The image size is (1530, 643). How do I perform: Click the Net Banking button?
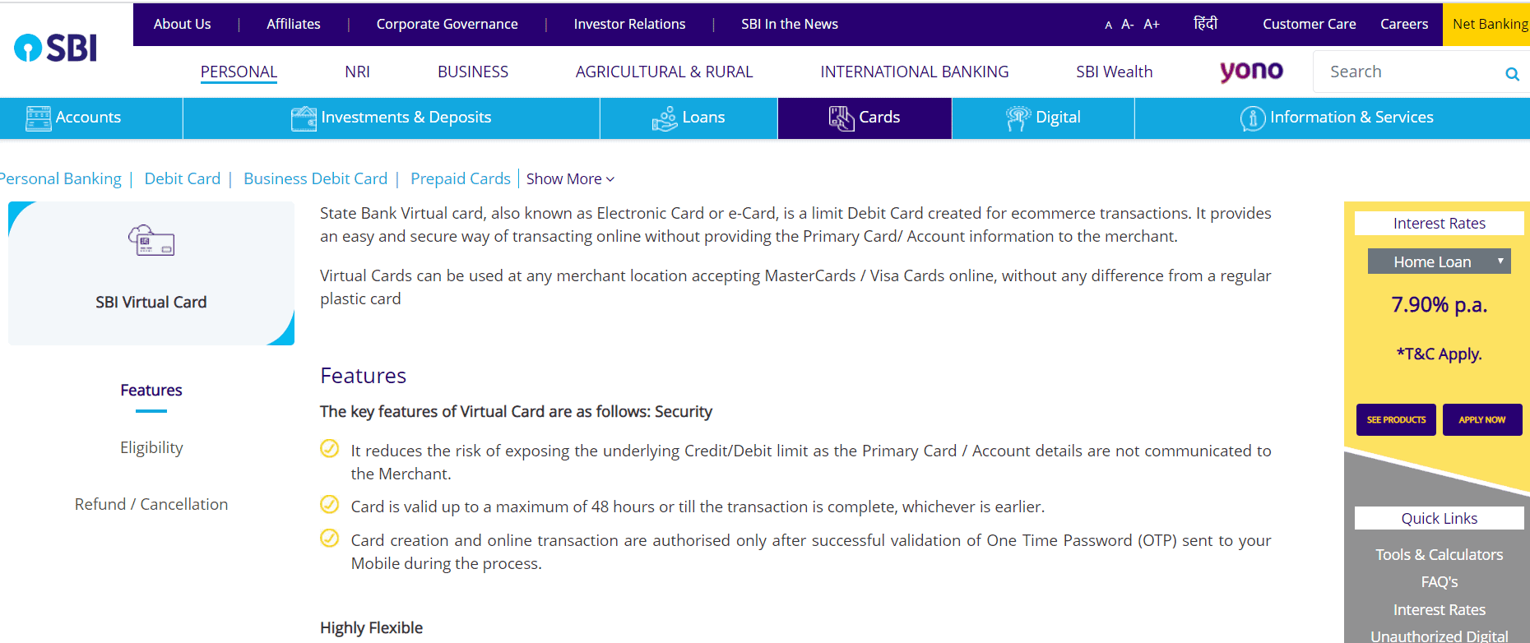1491,24
